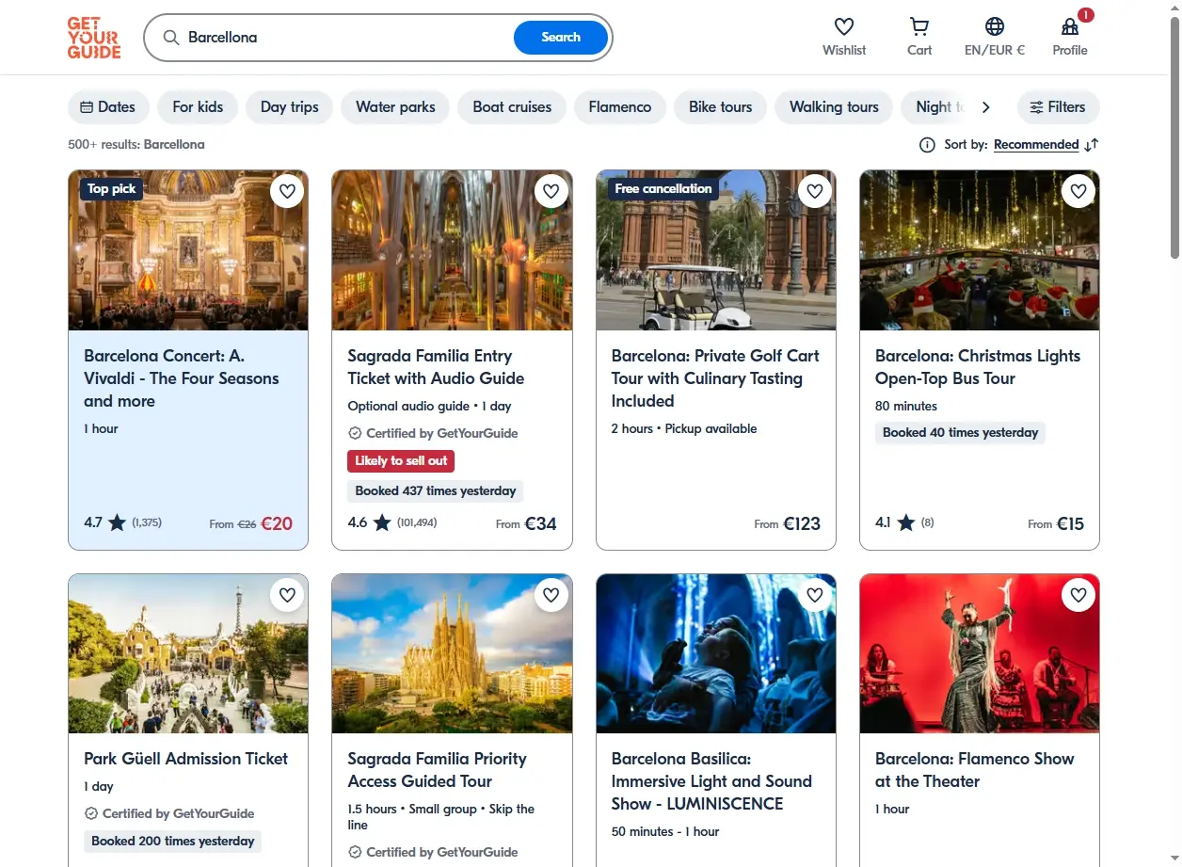Open the Park Güell photo thumbnail
Screen dimensions: 1182x867
pos(188,654)
